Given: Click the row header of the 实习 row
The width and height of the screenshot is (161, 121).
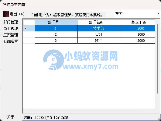Looking at the screenshot, I should pos(29,34).
